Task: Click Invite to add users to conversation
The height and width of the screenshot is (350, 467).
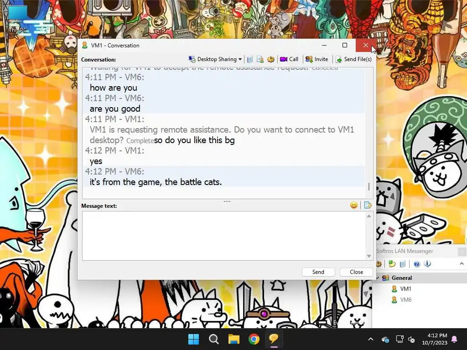Action: (x=317, y=59)
